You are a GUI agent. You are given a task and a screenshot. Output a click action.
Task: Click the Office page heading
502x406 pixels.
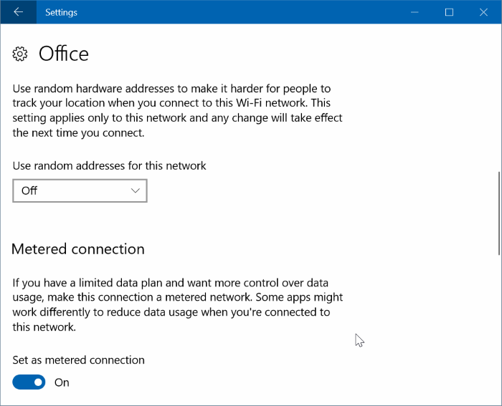point(63,54)
